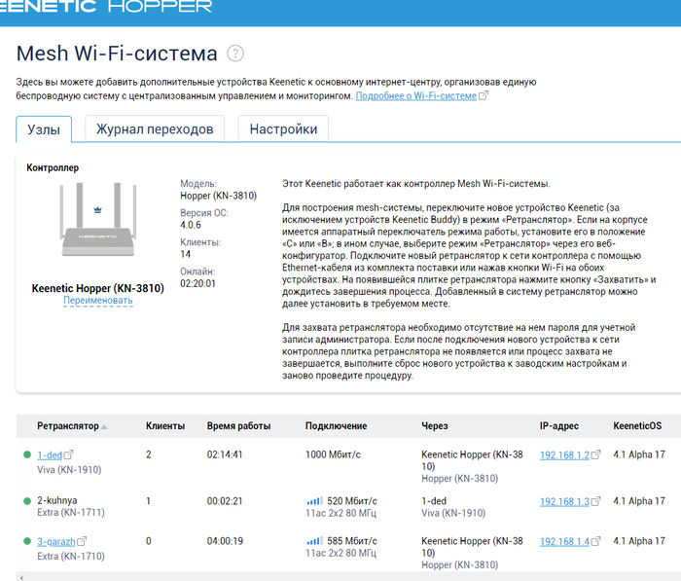
Task: Click signal strength bars for 585 Мбит/с
Action: [x=314, y=541]
